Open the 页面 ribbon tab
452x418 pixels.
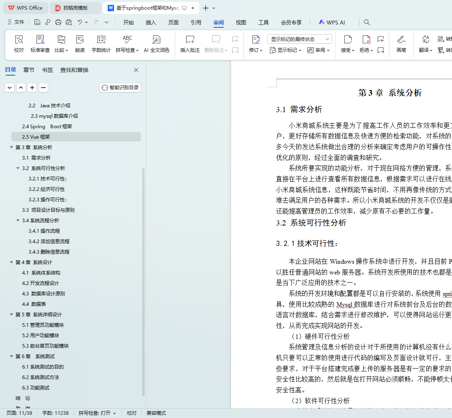(x=173, y=23)
